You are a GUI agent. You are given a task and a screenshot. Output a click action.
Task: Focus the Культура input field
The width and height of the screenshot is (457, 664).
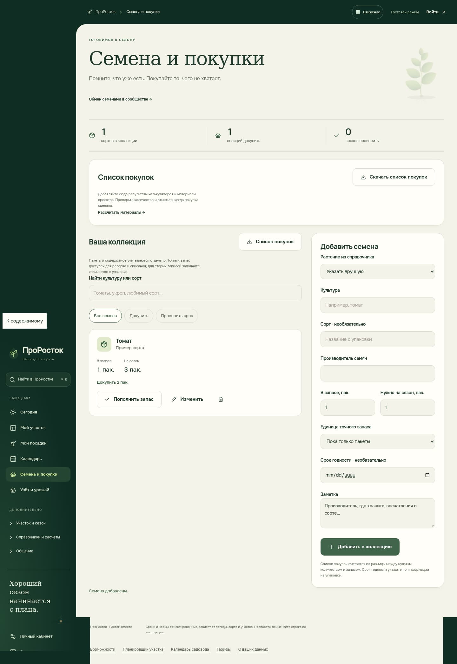[378, 305]
